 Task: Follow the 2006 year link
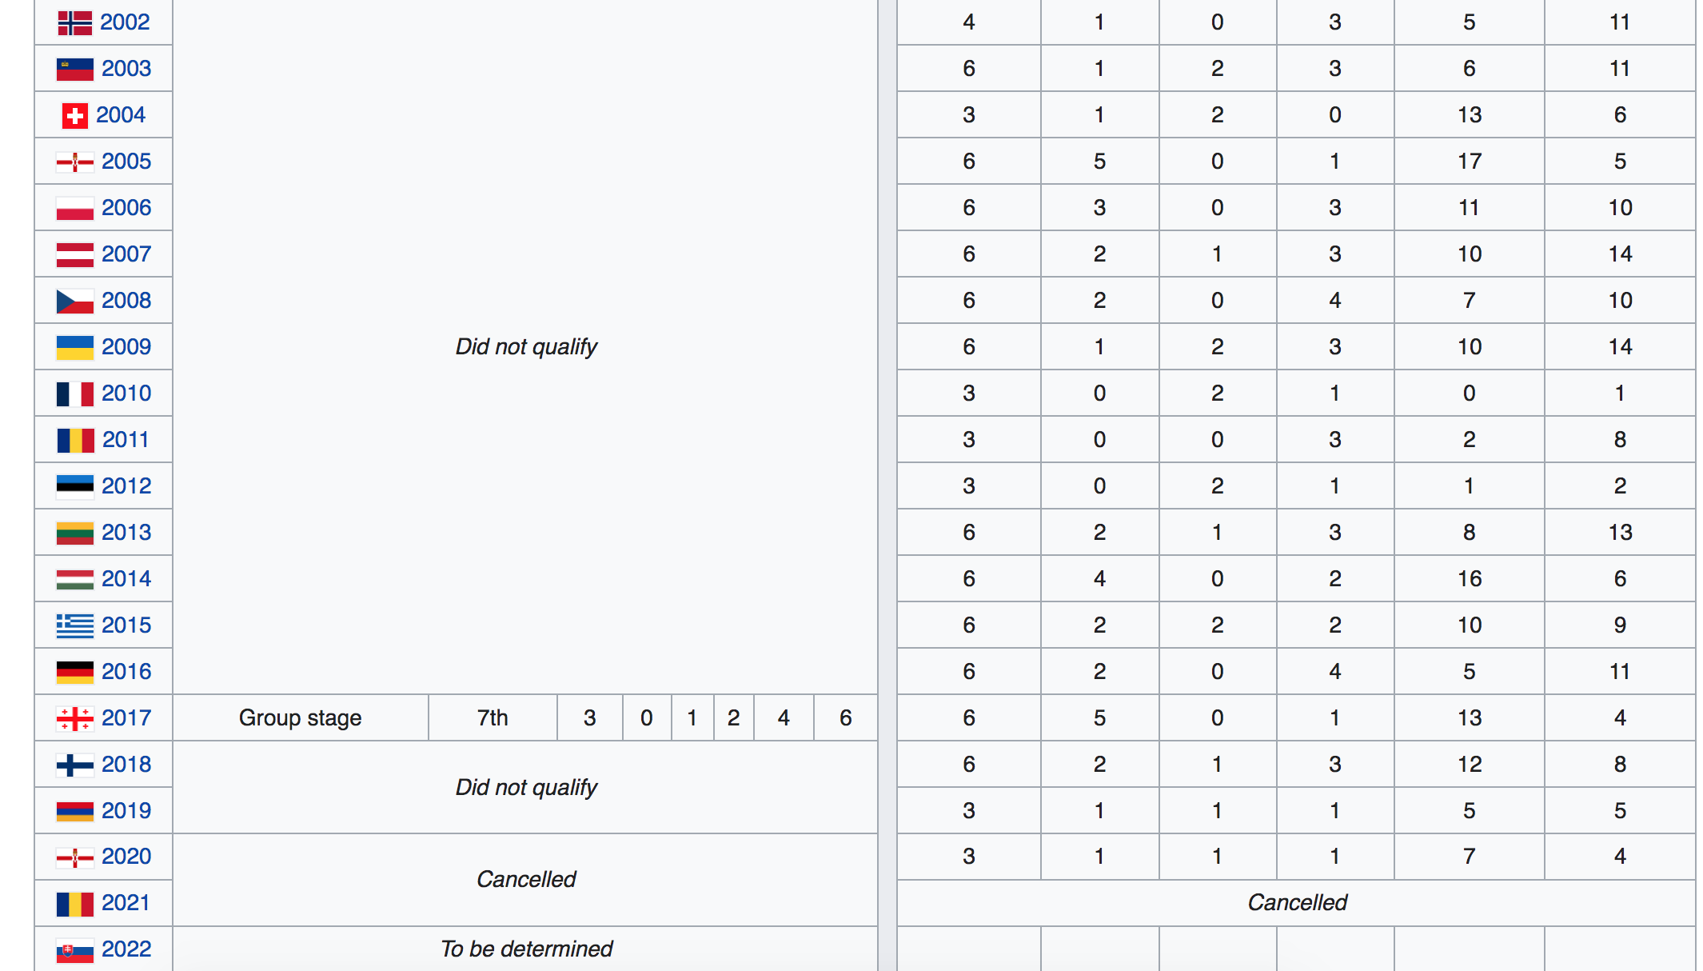(126, 208)
